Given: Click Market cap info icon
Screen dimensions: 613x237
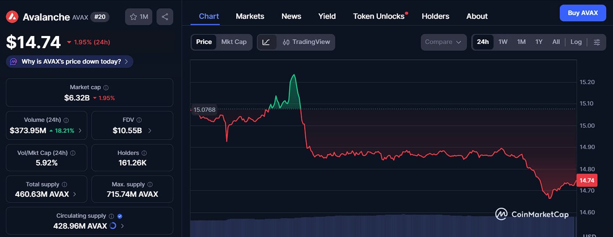Looking at the screenshot, I should click(x=106, y=88).
